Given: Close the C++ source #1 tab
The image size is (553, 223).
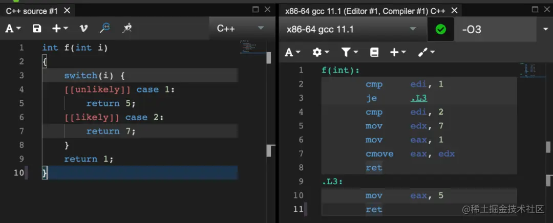Looking at the screenshot, I should tap(67, 11).
